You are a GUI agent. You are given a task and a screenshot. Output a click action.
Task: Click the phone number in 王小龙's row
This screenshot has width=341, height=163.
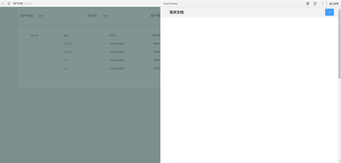coord(117,52)
